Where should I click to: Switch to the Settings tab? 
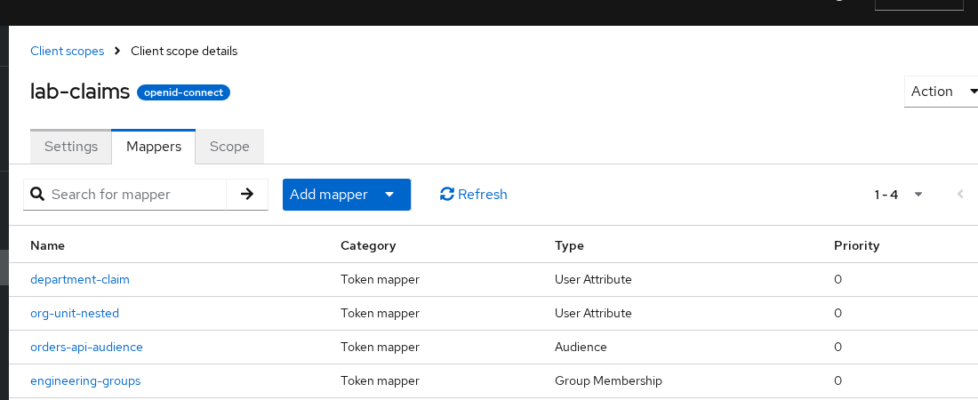point(71,146)
